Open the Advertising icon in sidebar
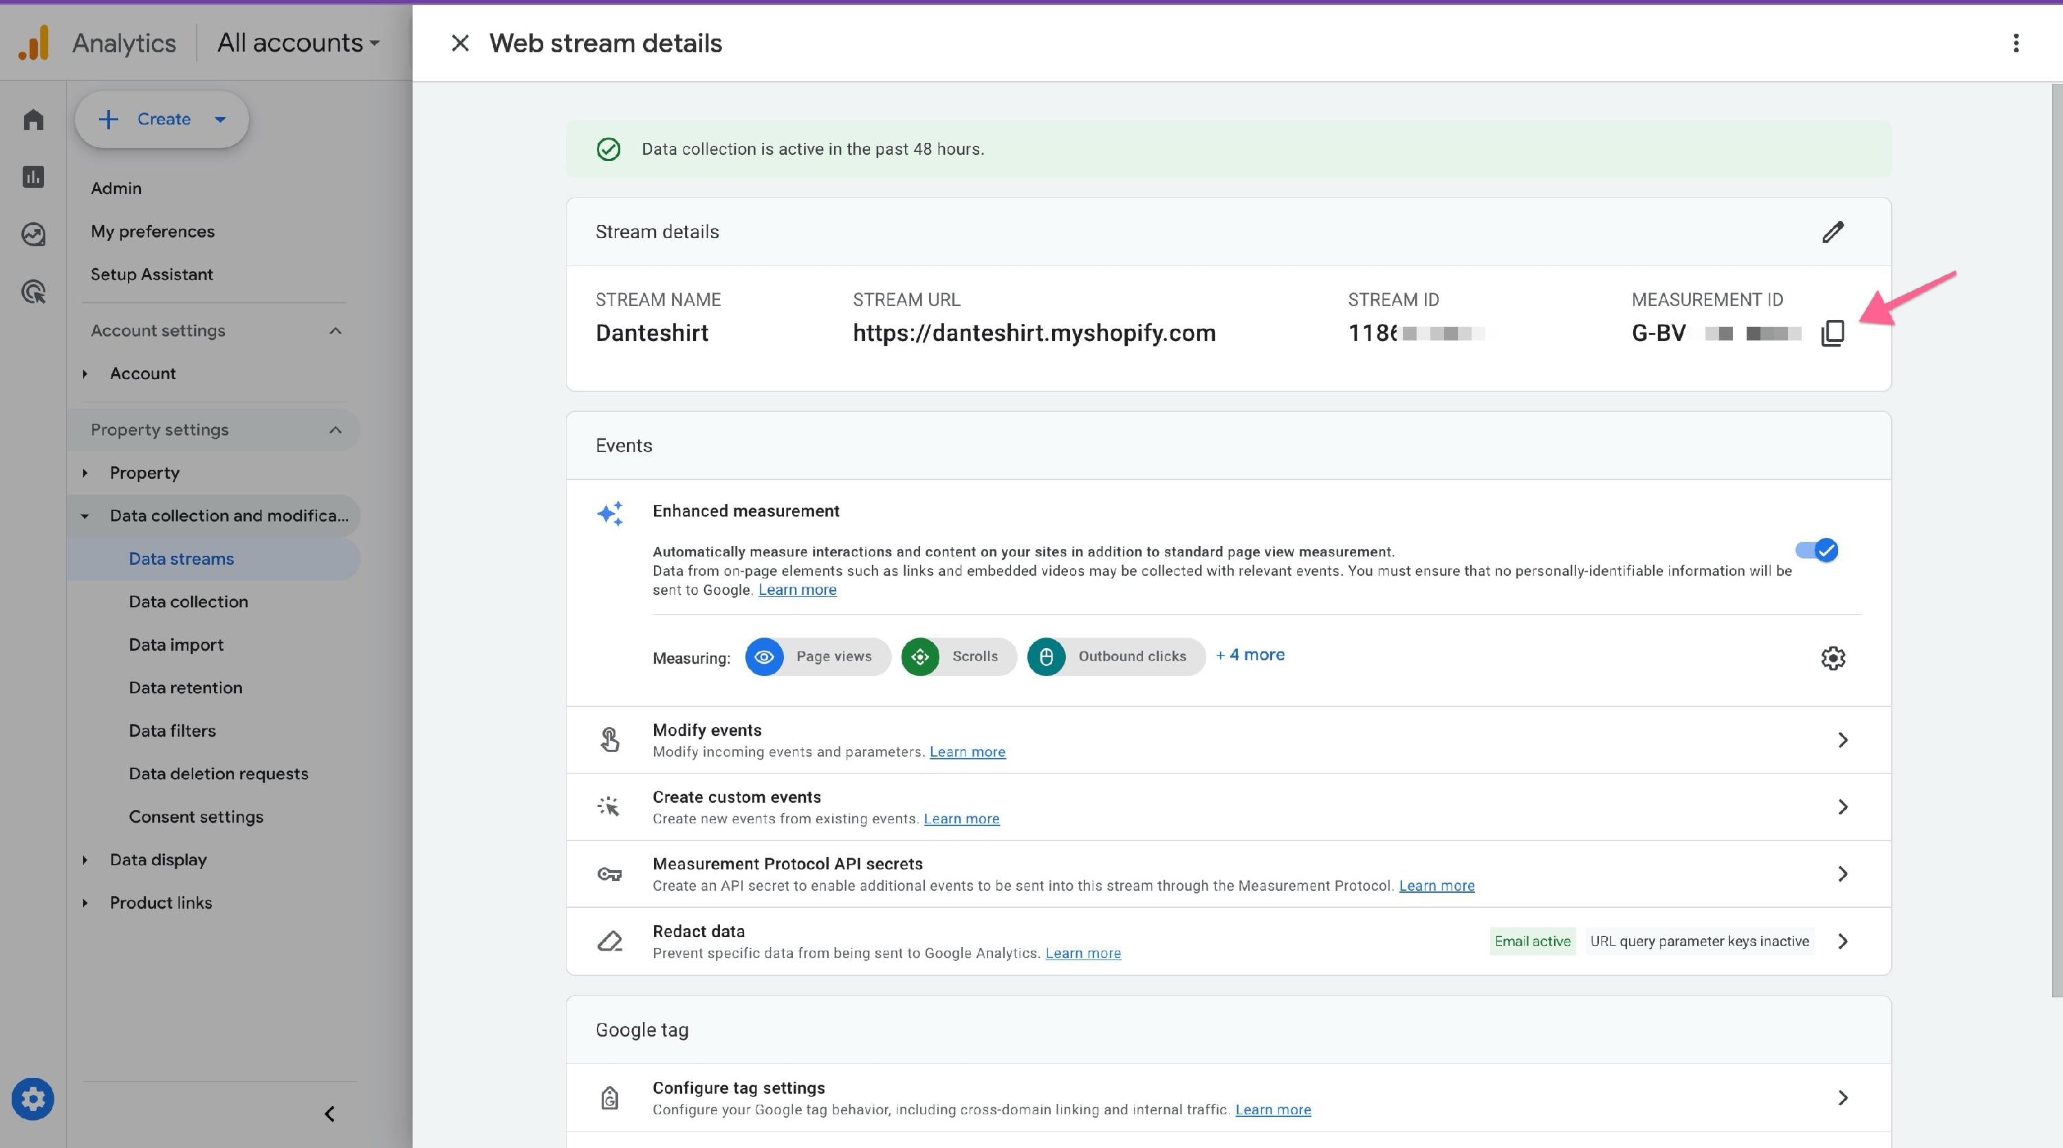Image resolution: width=2063 pixels, height=1148 pixels. pyautogui.click(x=33, y=292)
